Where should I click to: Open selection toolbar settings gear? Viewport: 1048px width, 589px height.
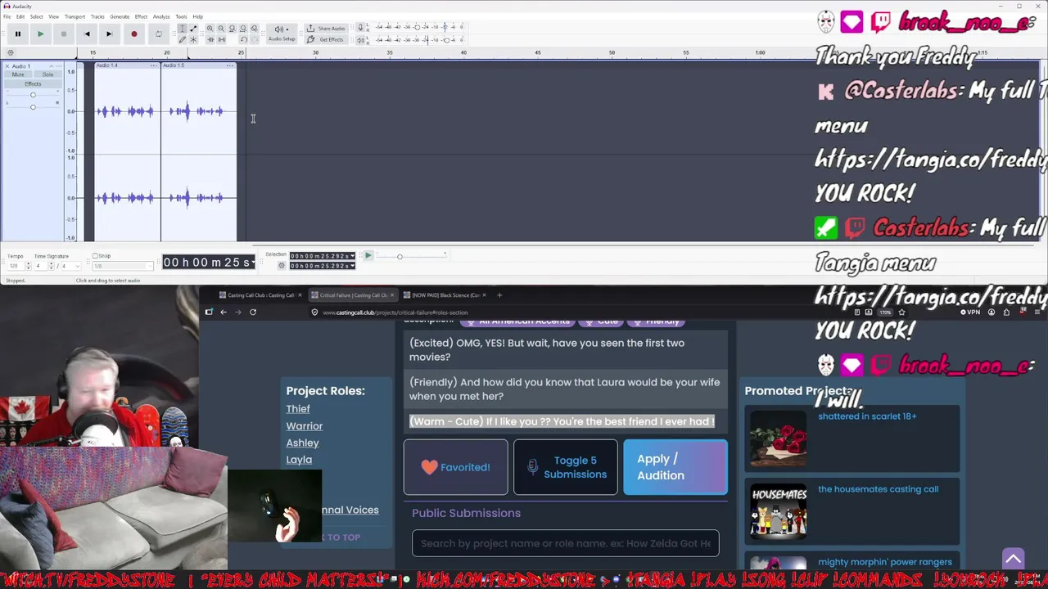282,265
